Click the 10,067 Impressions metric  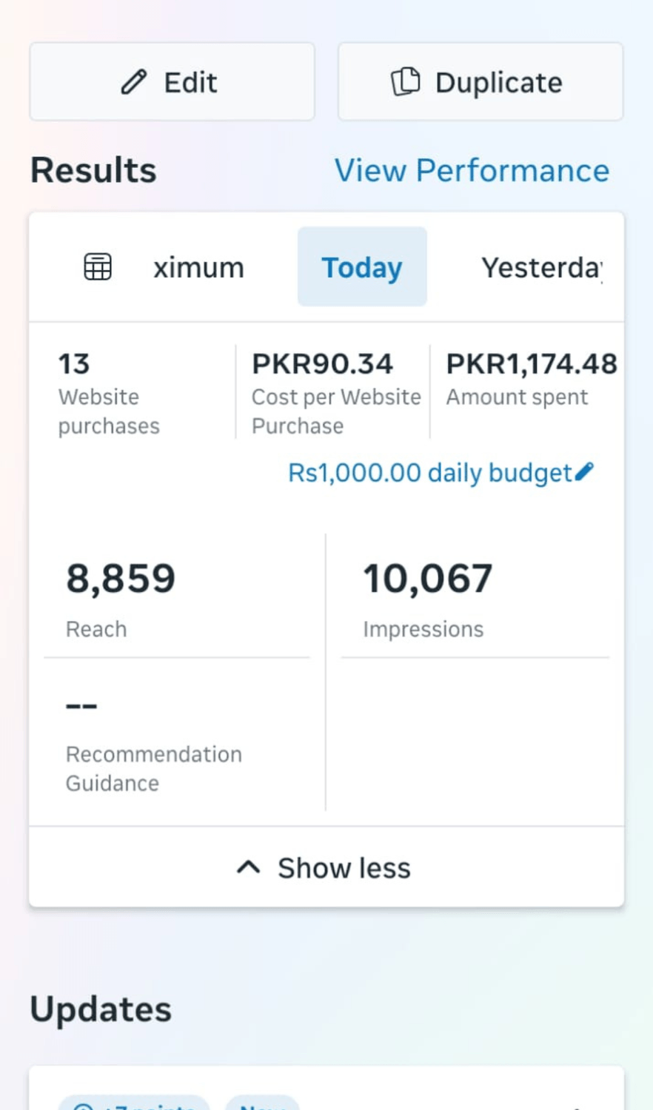point(427,597)
